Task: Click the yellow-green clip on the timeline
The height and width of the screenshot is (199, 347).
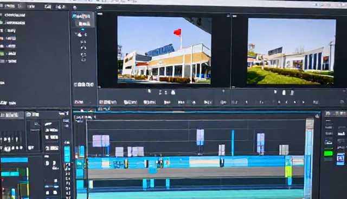Action: [288, 171]
